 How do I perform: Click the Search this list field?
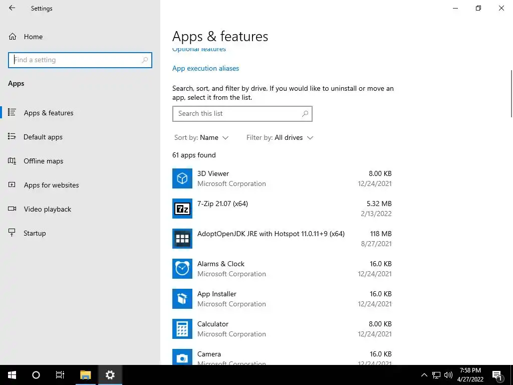[x=242, y=114]
